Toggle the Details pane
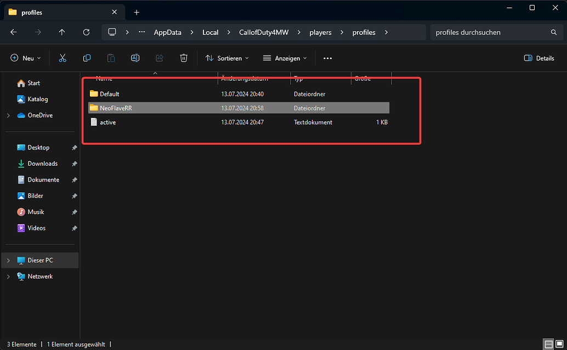The image size is (567, 350). click(x=539, y=58)
